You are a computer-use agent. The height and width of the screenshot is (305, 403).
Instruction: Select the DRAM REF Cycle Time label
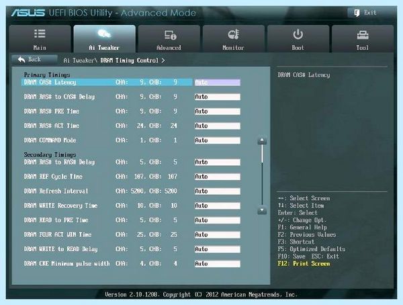click(53, 177)
